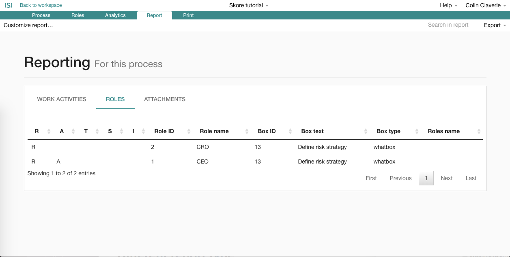Sort by R column arrows

[x=49, y=132]
